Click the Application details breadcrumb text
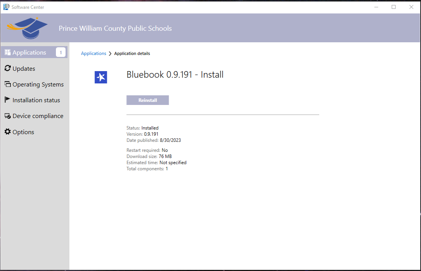Image resolution: width=421 pixels, height=271 pixels. pos(132,53)
